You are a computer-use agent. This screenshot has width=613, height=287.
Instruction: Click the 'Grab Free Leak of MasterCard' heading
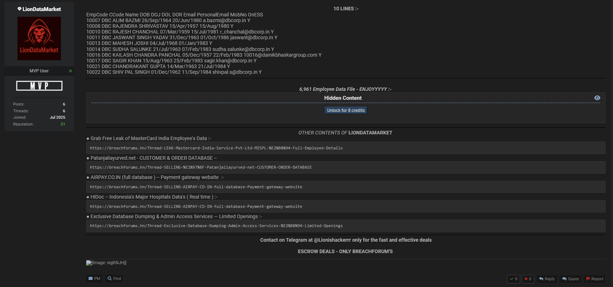(x=151, y=138)
